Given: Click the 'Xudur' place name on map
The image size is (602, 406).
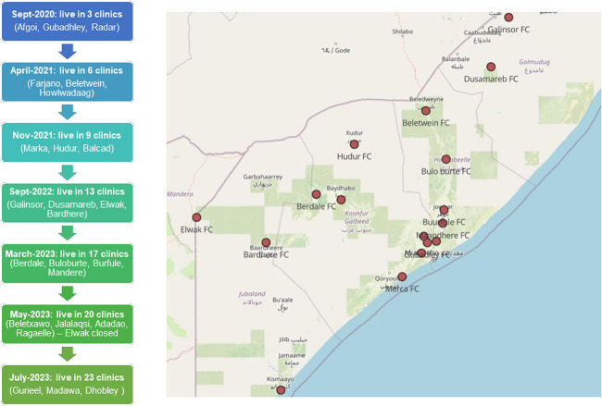Looking at the screenshot, I should pyautogui.click(x=354, y=133).
